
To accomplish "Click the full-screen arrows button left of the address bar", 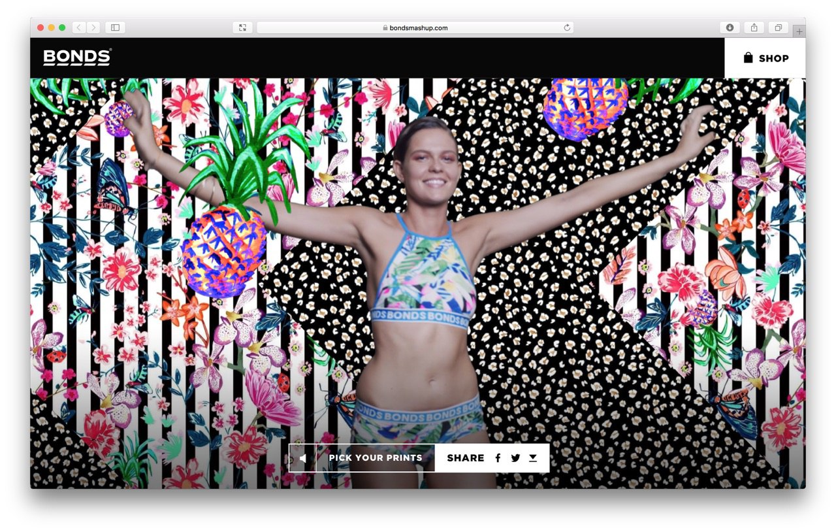I will (242, 27).
